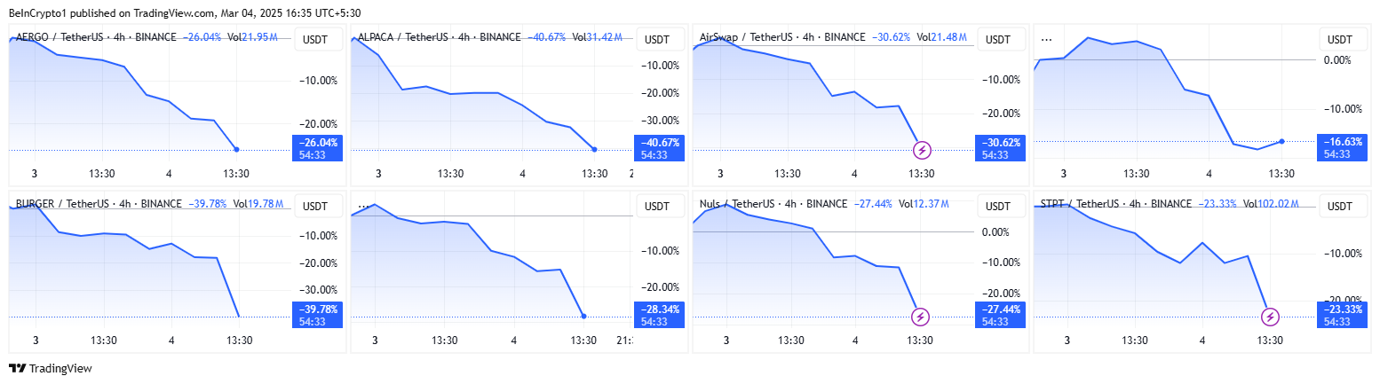1380x384 pixels.
Task: Open the USDT currency dropdown on STPT chart
Action: 1342,207
